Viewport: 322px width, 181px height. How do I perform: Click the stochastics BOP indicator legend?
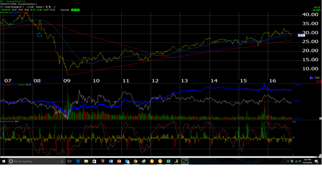pos(10,122)
